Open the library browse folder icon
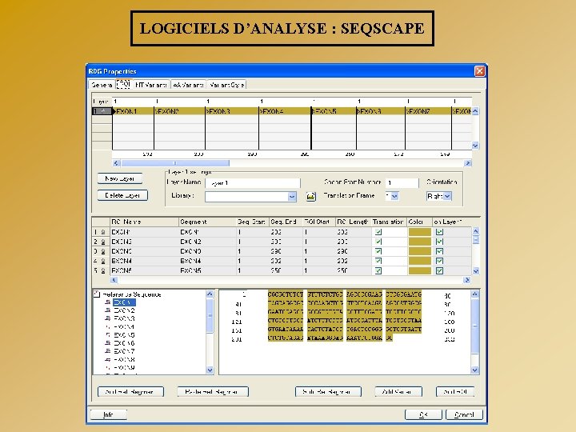This screenshot has width=576, height=432. (x=310, y=196)
